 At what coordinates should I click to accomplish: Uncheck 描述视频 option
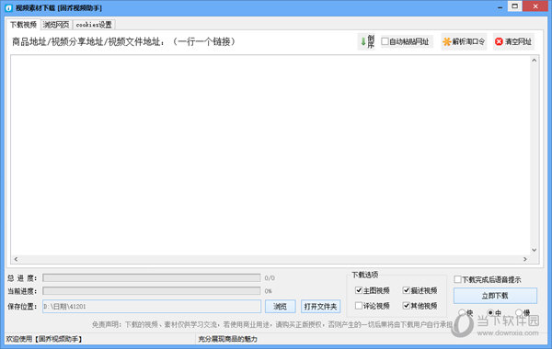coord(407,290)
